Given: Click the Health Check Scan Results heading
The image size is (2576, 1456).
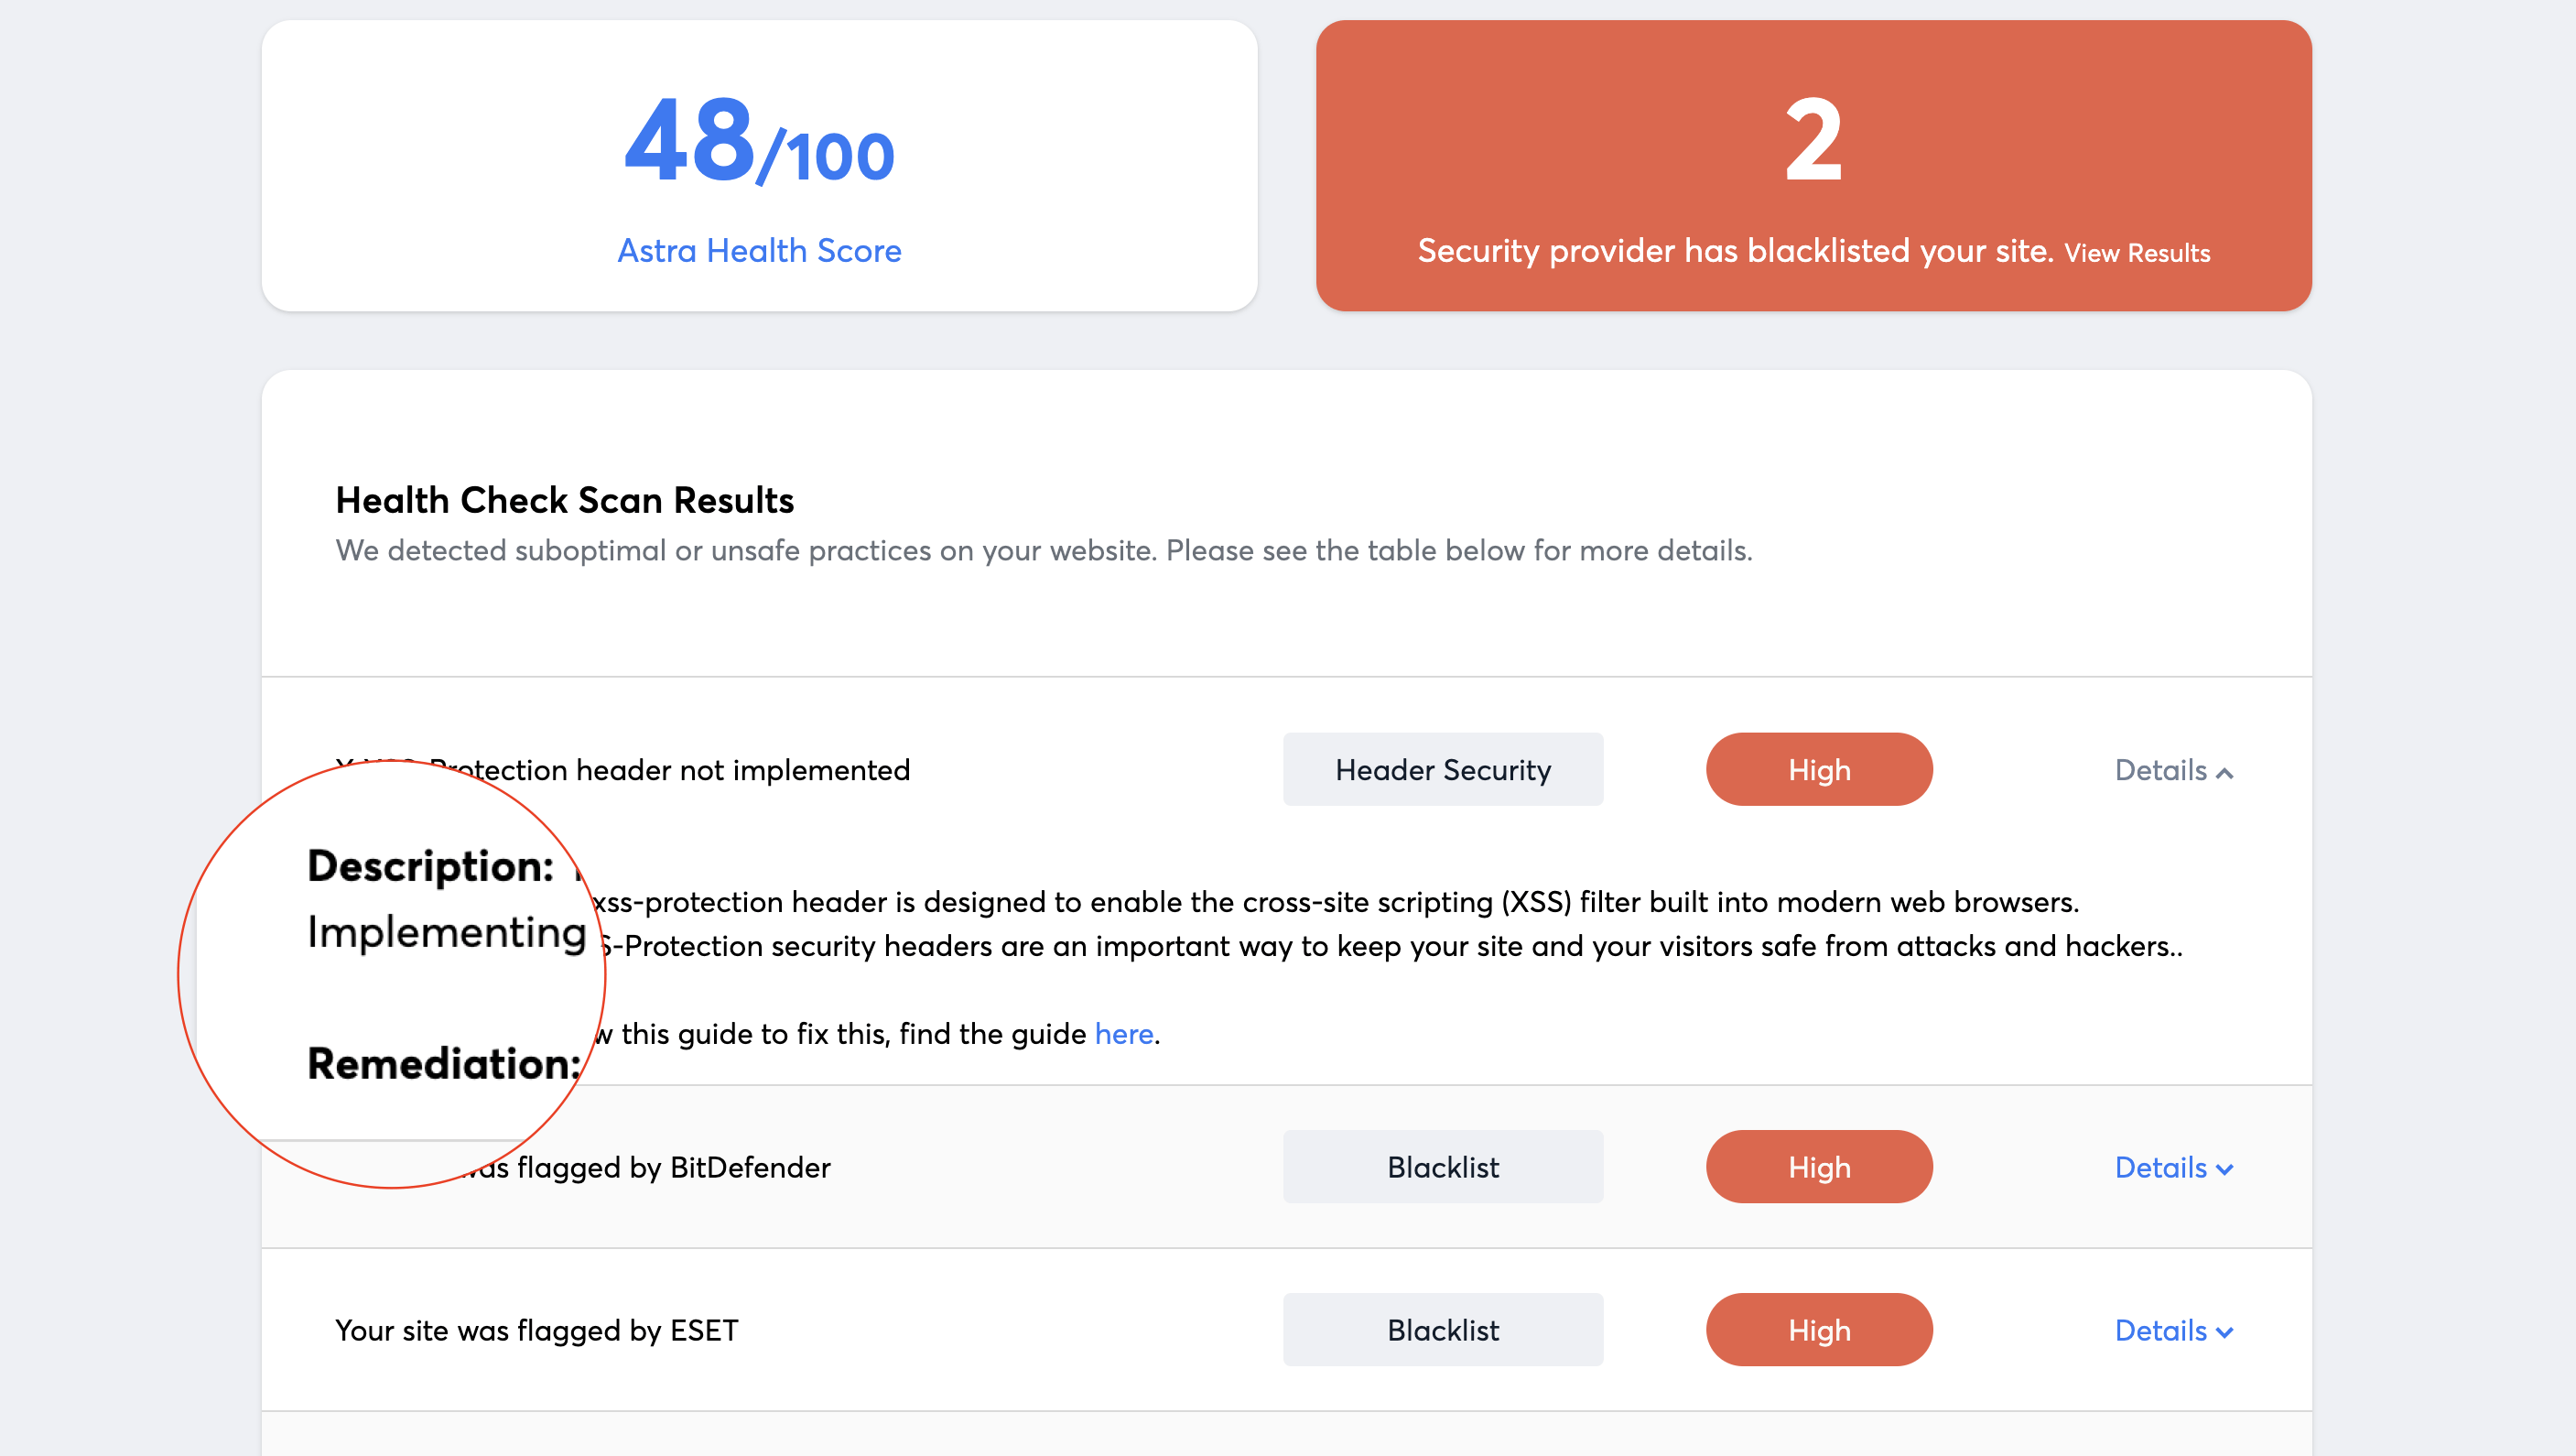Looking at the screenshot, I should pyautogui.click(x=564, y=500).
